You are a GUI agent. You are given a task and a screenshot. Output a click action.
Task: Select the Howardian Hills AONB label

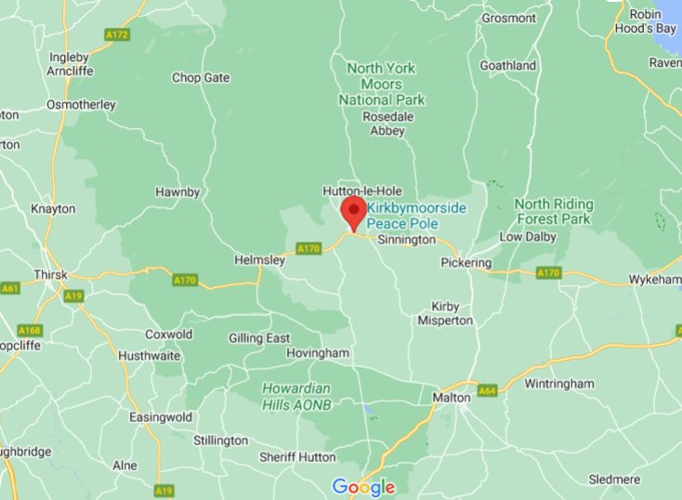tap(296, 397)
